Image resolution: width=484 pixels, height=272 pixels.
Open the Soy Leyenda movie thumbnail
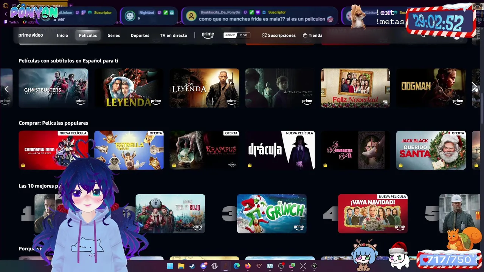[205, 88]
